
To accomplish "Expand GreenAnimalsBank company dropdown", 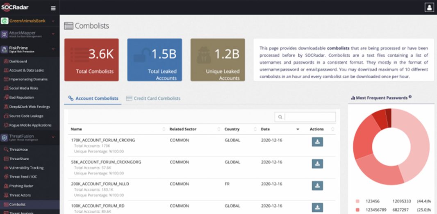I will pos(53,21).
